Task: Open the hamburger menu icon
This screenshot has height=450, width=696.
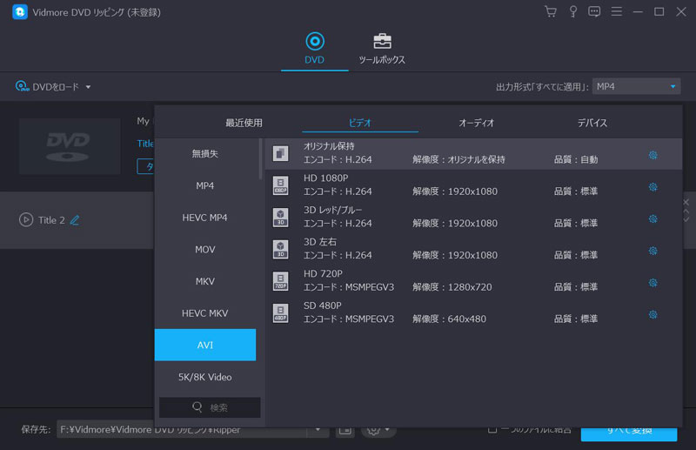Action: pos(616,11)
